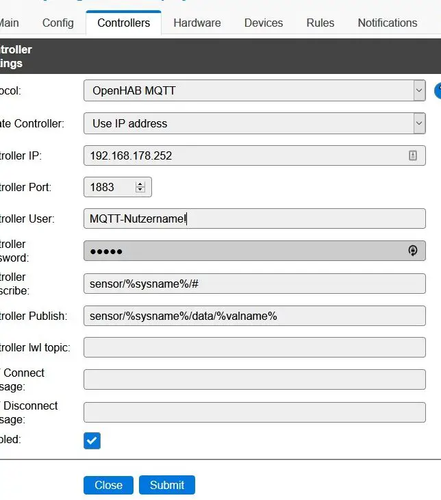Toggle the Enabled checkbox
441x500 pixels.
tap(92, 440)
